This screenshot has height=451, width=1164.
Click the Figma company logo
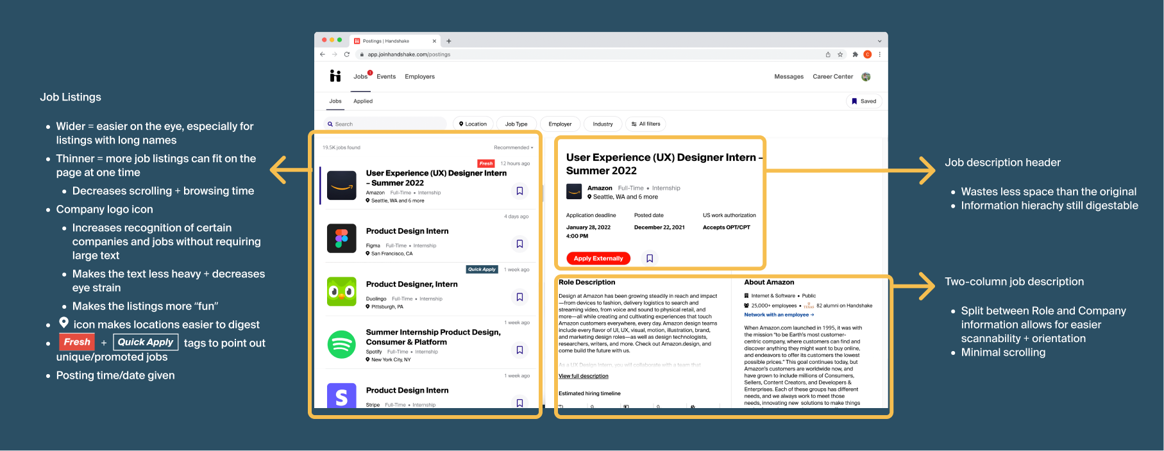[x=342, y=238]
